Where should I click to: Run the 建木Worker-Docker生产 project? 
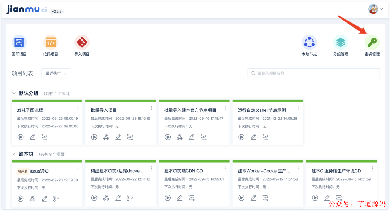coord(242,198)
